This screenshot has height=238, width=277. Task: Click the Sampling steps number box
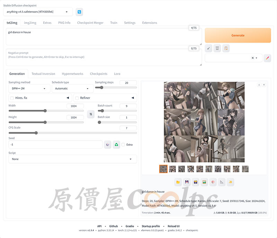[x=128, y=83]
